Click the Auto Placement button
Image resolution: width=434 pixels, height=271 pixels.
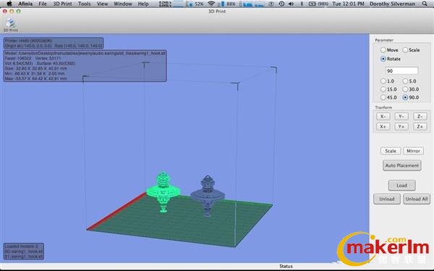[x=402, y=165]
